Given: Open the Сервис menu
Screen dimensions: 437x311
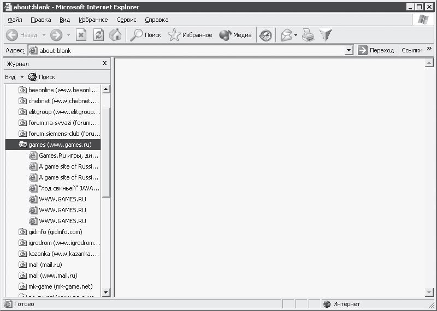Looking at the screenshot, I should click(x=126, y=20).
